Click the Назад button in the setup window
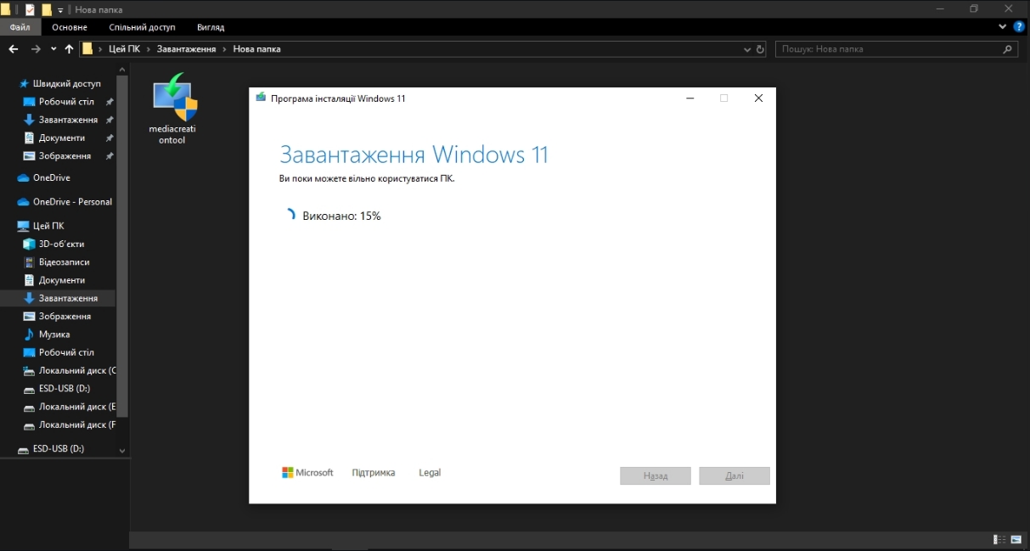 [656, 476]
